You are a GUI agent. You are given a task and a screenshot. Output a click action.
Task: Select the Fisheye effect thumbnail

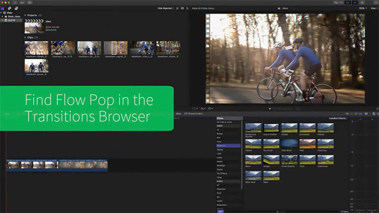click(326, 128)
